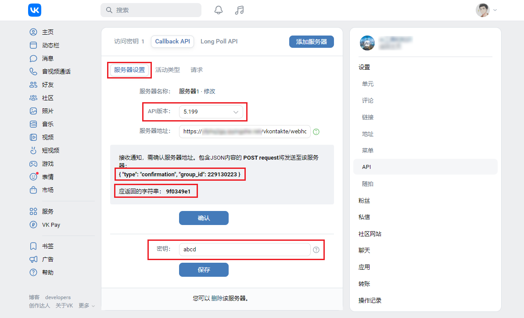The height and width of the screenshot is (318, 524).
Task: Click the green status icon beside server address
Action: (x=316, y=132)
